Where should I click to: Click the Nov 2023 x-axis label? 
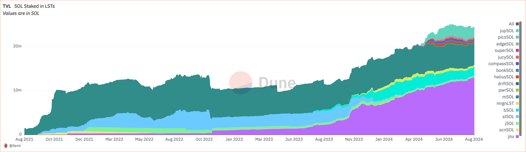click(x=354, y=139)
